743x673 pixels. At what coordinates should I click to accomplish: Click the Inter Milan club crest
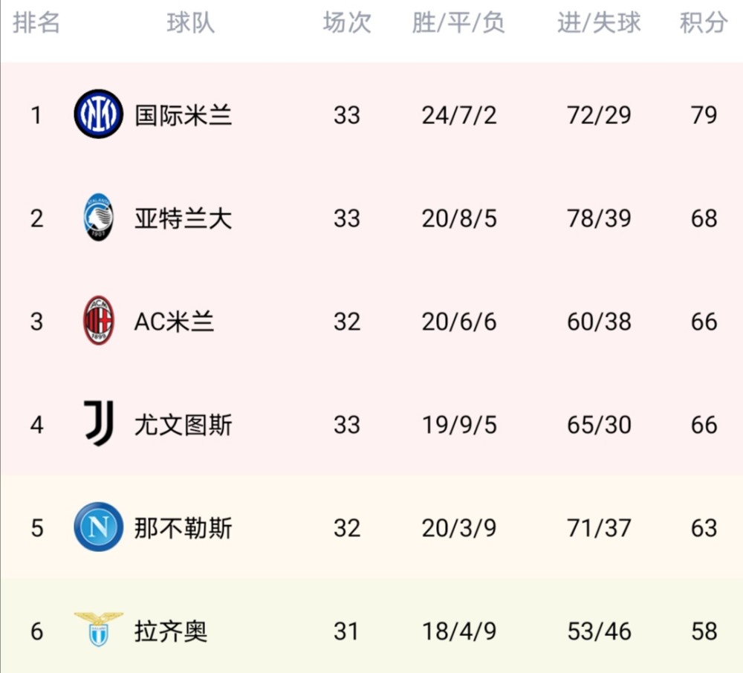[x=99, y=114]
